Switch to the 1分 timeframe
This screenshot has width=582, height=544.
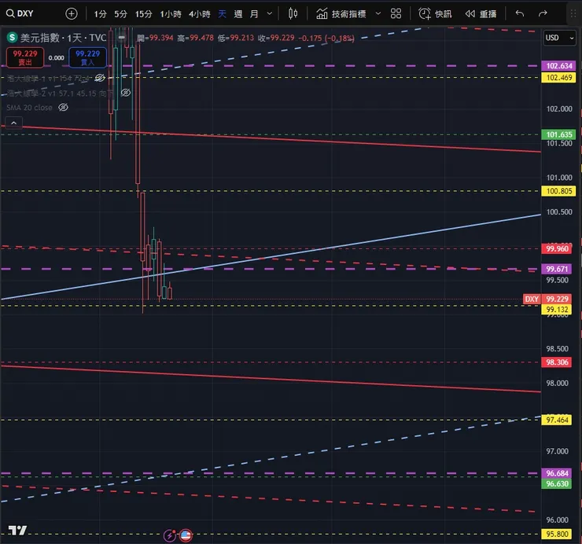100,14
